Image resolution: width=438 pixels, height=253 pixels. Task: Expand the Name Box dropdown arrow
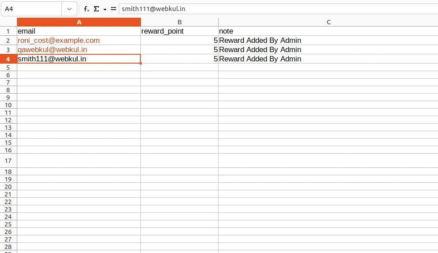(69, 9)
